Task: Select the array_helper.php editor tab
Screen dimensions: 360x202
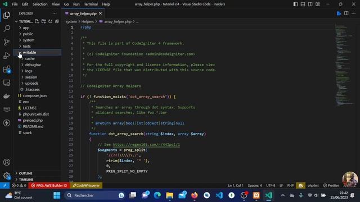Action: [83, 13]
